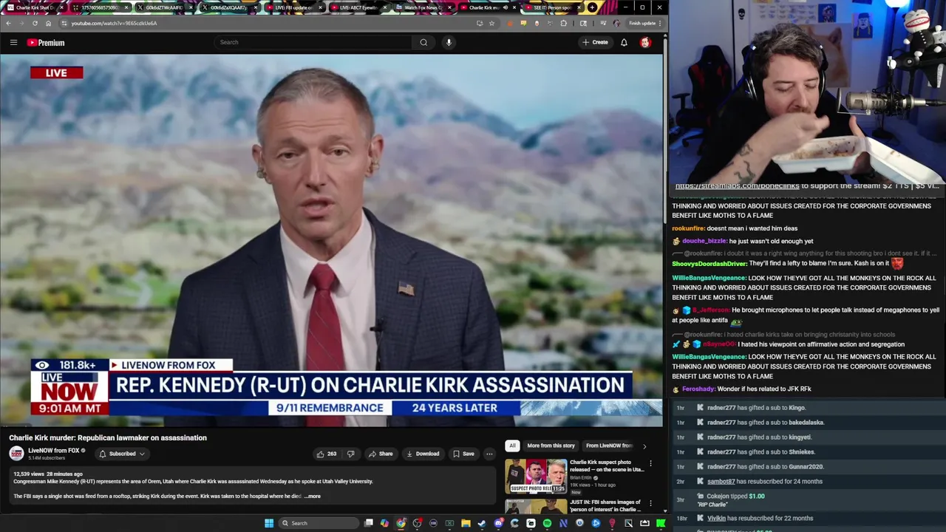Open the LiveNOW from FOX channel avatar
946x532 pixels.
click(16, 454)
